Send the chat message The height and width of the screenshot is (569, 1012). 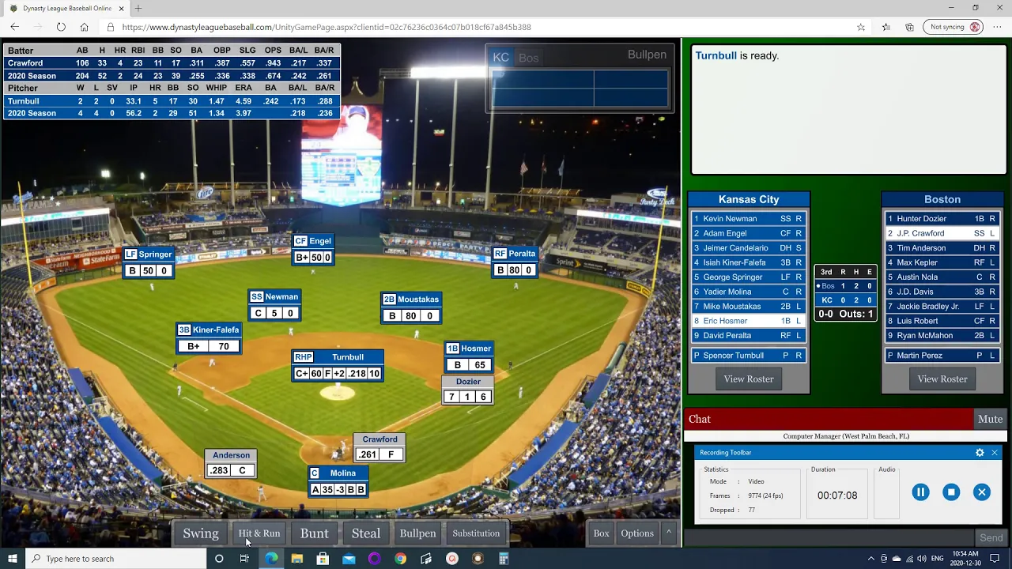991,537
